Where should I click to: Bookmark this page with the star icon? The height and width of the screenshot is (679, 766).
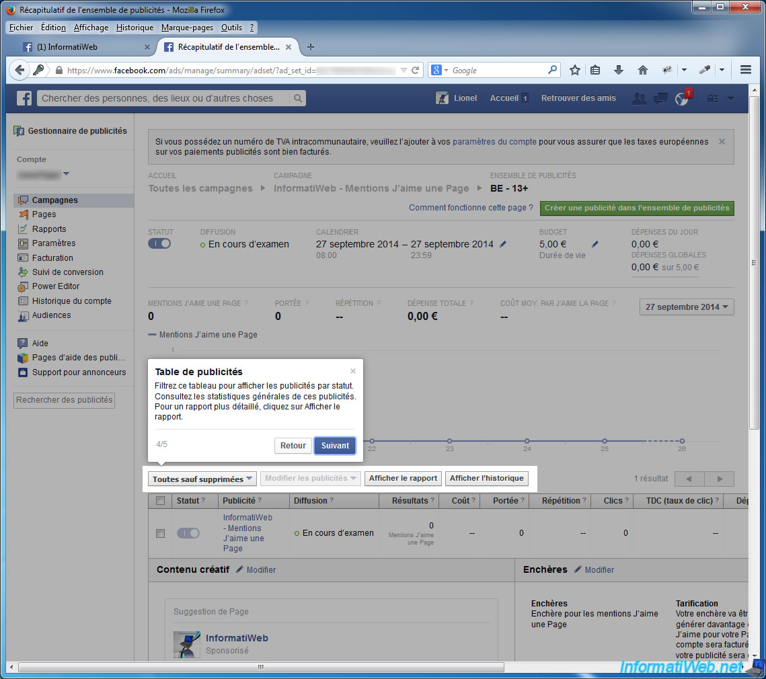tap(574, 70)
